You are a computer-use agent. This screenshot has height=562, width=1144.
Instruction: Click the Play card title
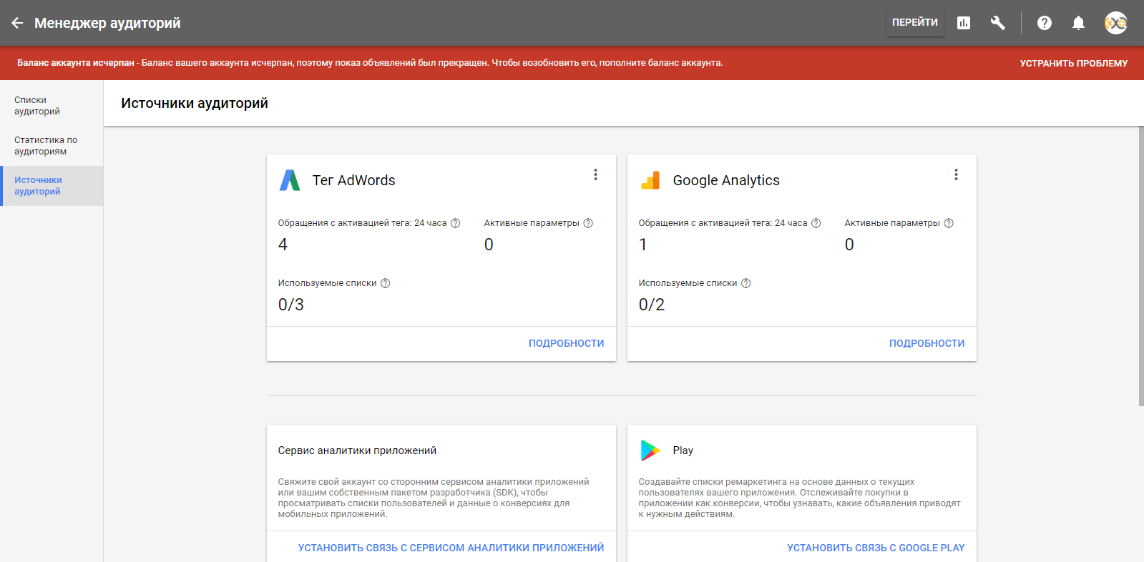(x=683, y=450)
